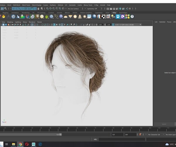
Task: Click the light-blue plane shelf icon
Action: click(89, 16)
